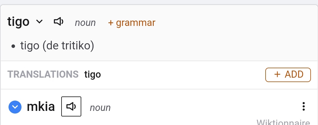The width and height of the screenshot is (318, 125).
Task: Open the three-dot options for mkia
Action: tap(304, 106)
